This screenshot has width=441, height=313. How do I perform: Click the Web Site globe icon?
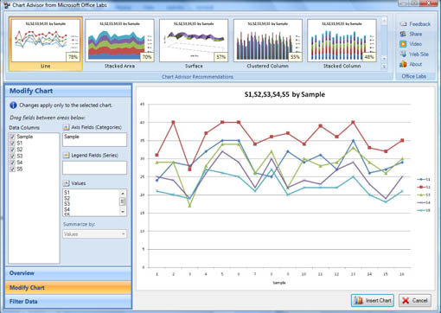403,54
